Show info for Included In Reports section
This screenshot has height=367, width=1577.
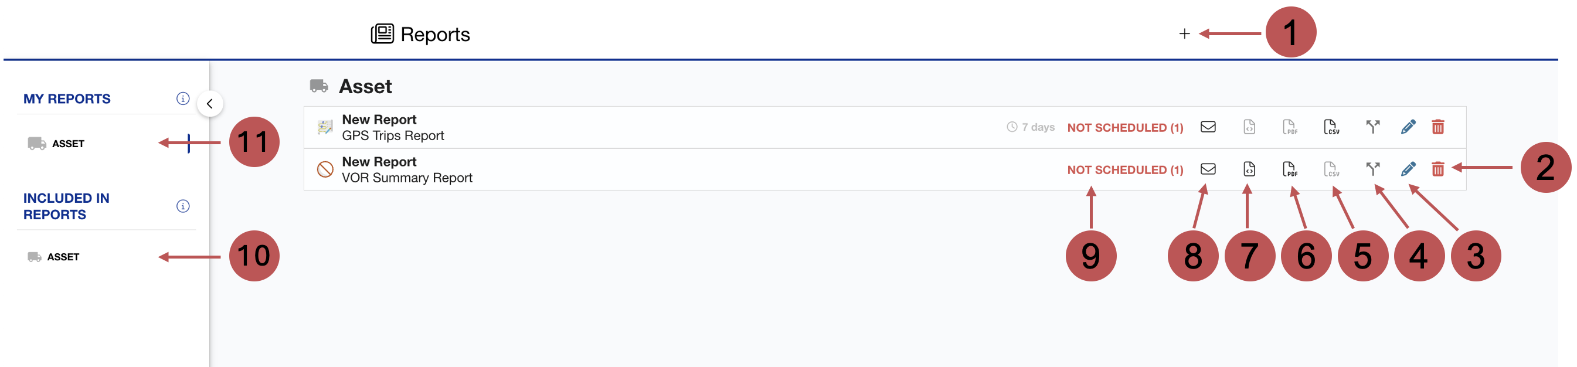182,206
